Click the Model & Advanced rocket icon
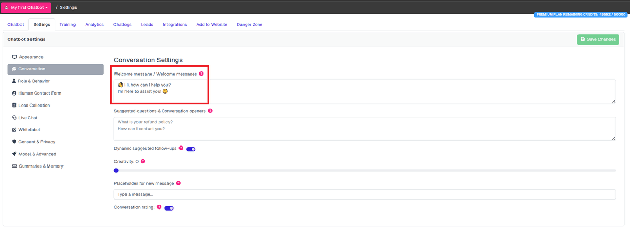Viewport: 630px width, 230px height. 14,154
